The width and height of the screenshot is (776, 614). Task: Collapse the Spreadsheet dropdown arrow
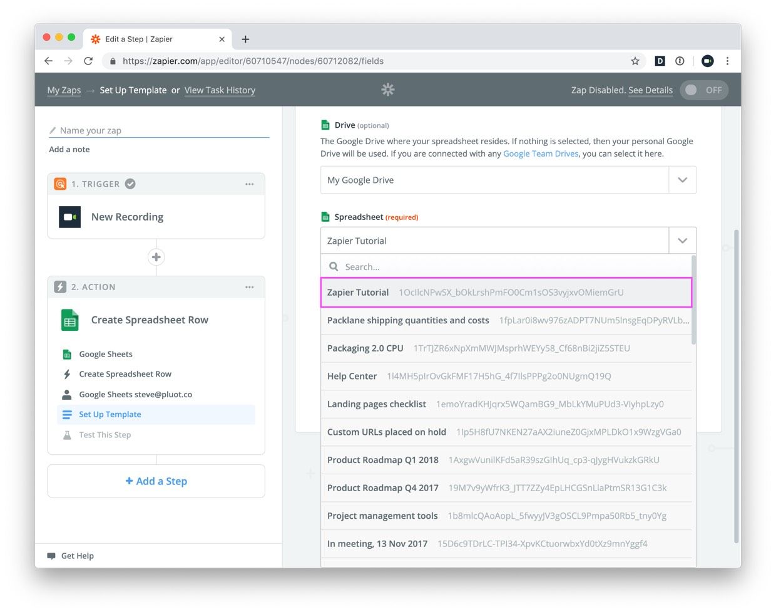(682, 241)
